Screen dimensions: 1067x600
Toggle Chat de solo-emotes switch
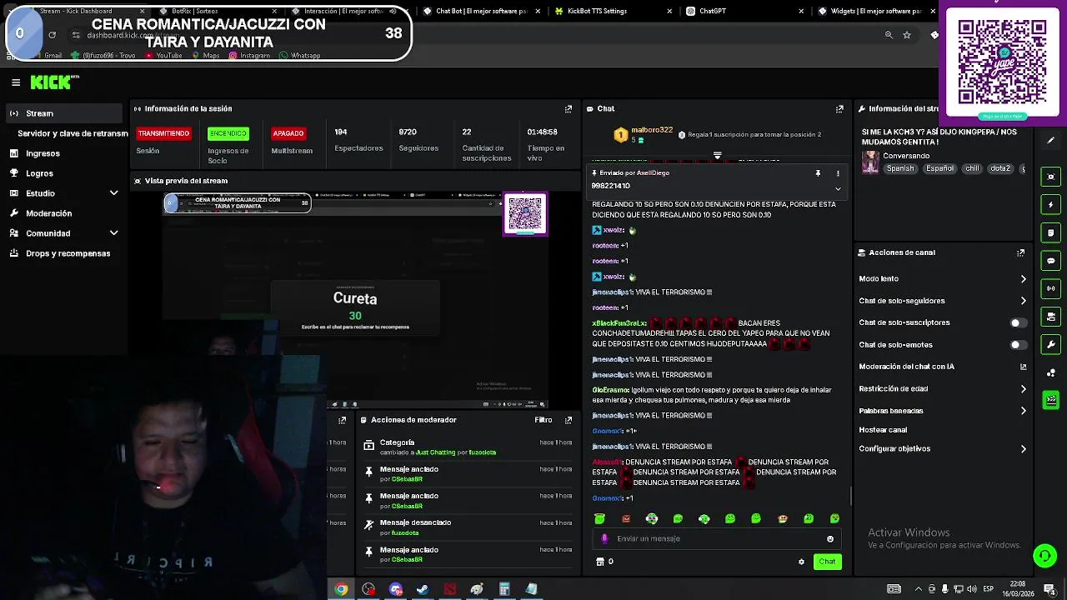(x=1018, y=345)
